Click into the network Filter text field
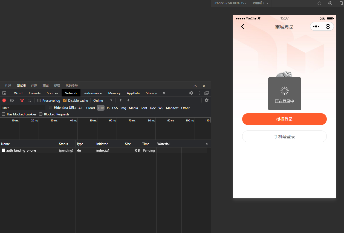This screenshot has width=344, height=233. [x=23, y=108]
